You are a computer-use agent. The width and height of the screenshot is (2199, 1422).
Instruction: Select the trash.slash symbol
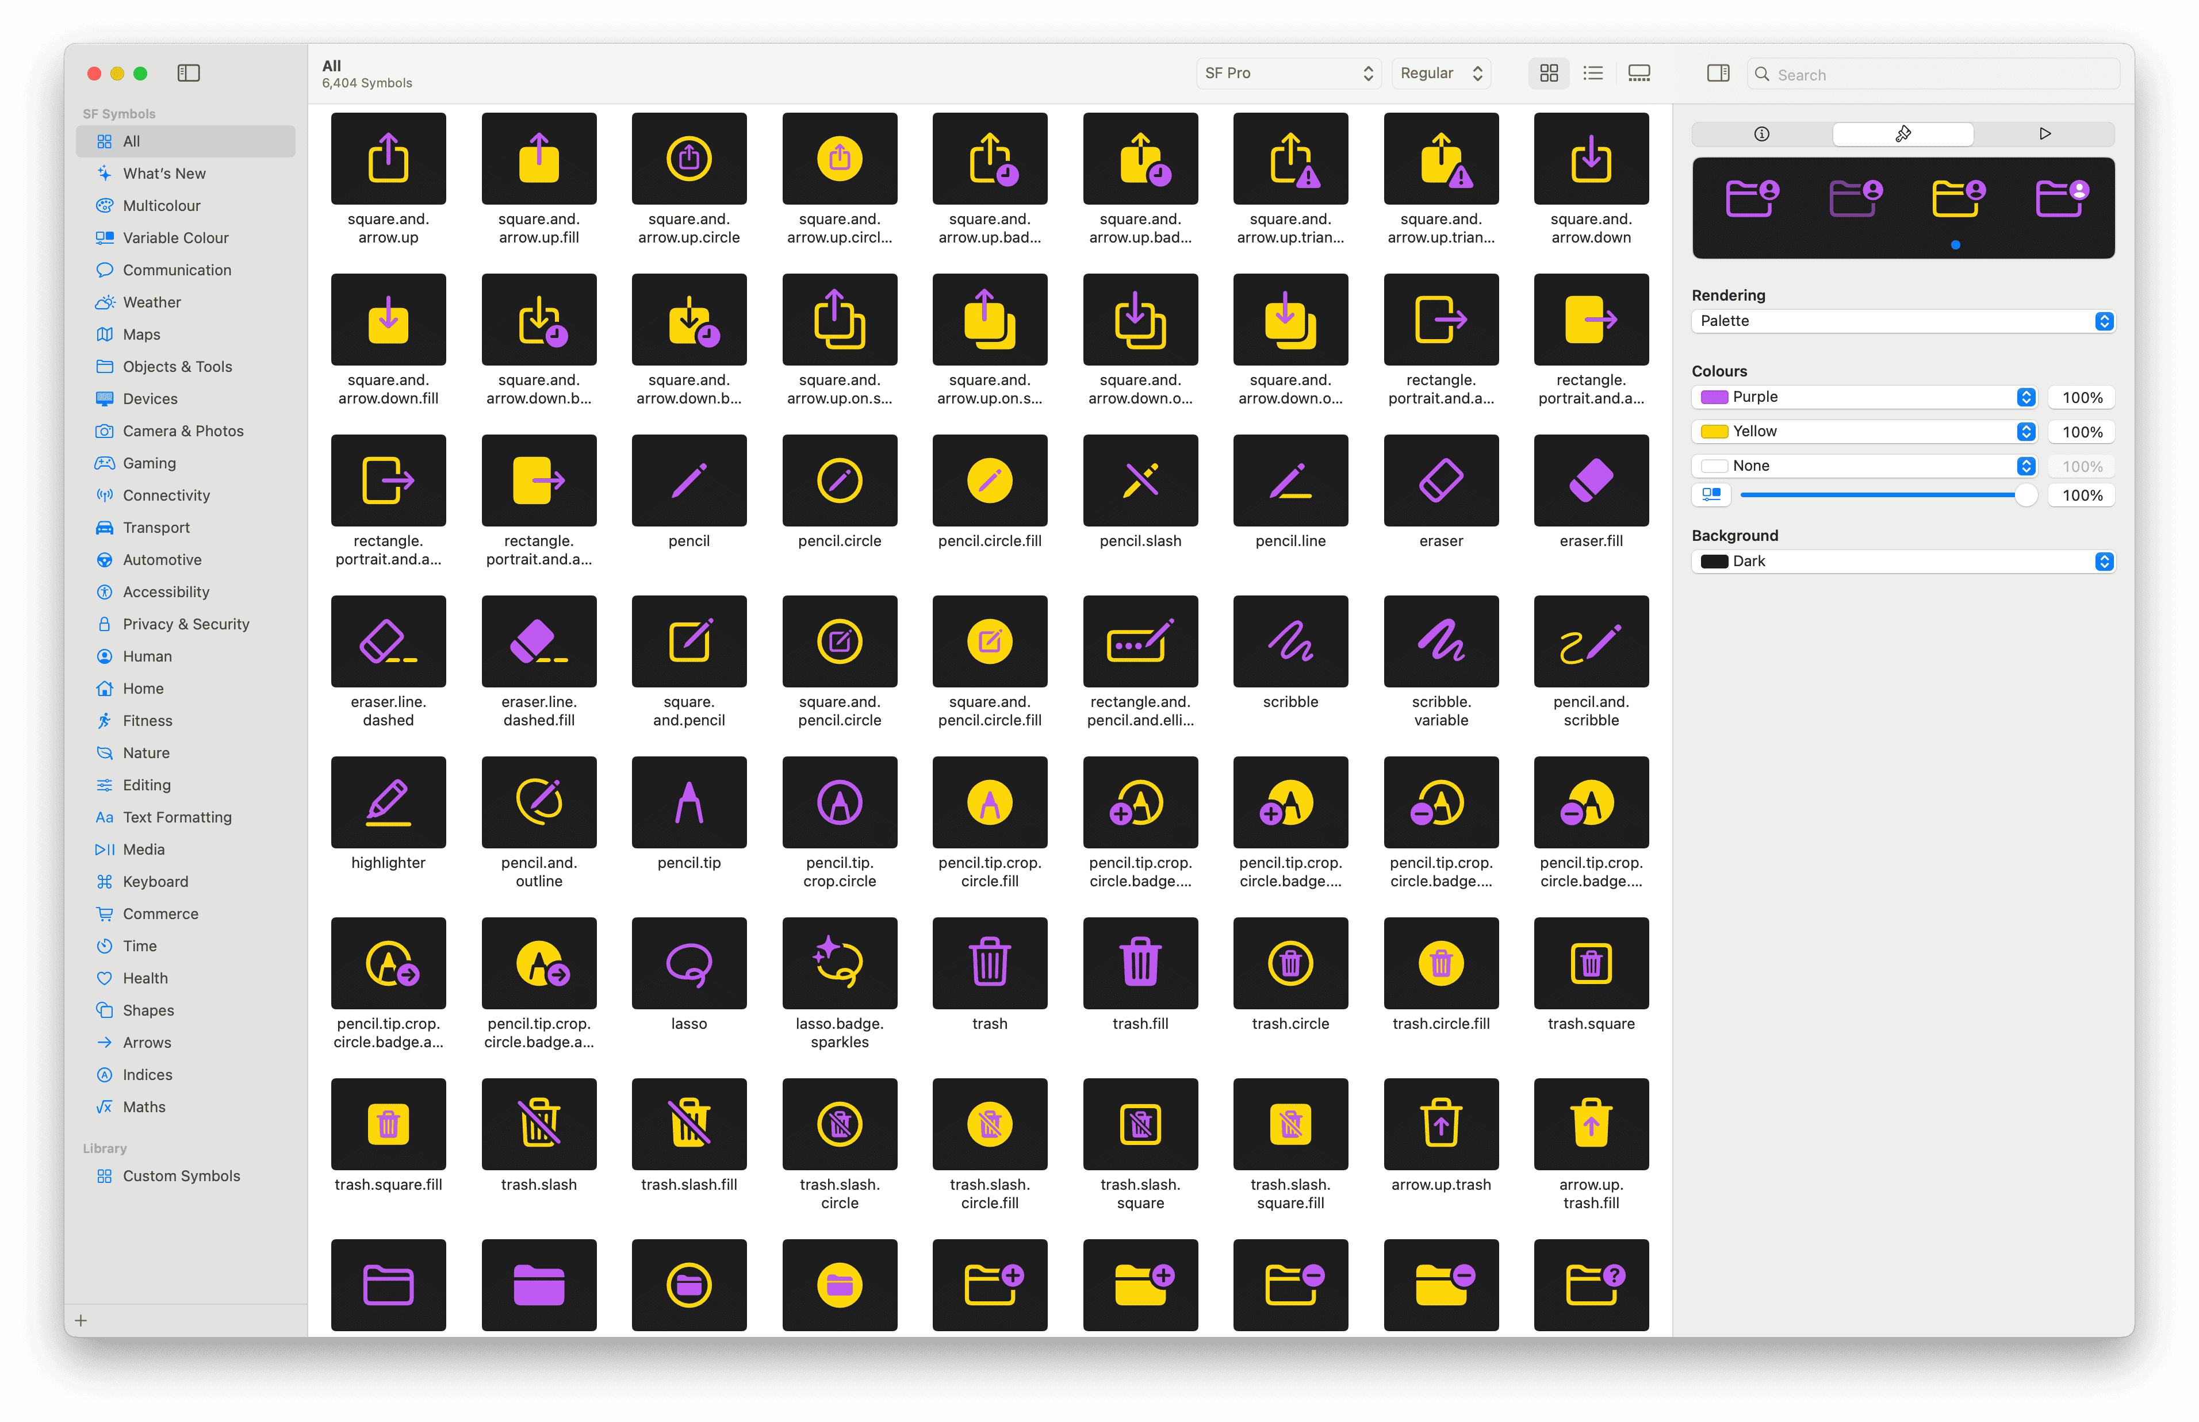click(x=538, y=1124)
